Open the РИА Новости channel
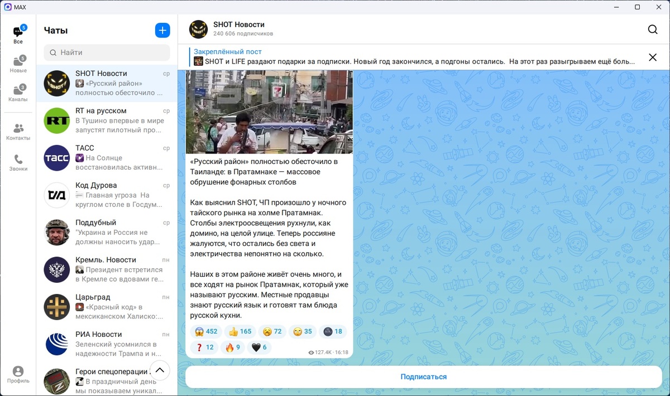The width and height of the screenshot is (670, 396). (x=106, y=344)
